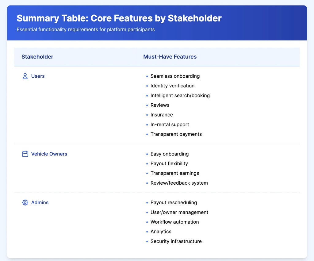The width and height of the screenshot is (314, 261).
Task: Click Identity verification feature item
Action: pos(172,86)
